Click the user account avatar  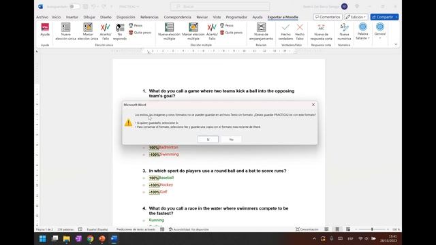(344, 6)
